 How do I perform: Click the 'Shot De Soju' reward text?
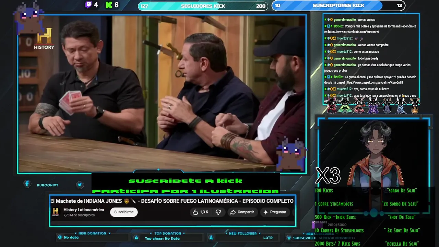coord(402,217)
